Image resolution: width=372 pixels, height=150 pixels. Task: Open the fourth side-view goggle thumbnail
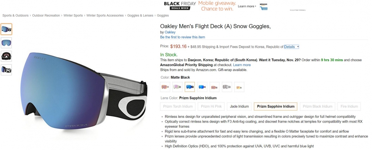[6, 70]
